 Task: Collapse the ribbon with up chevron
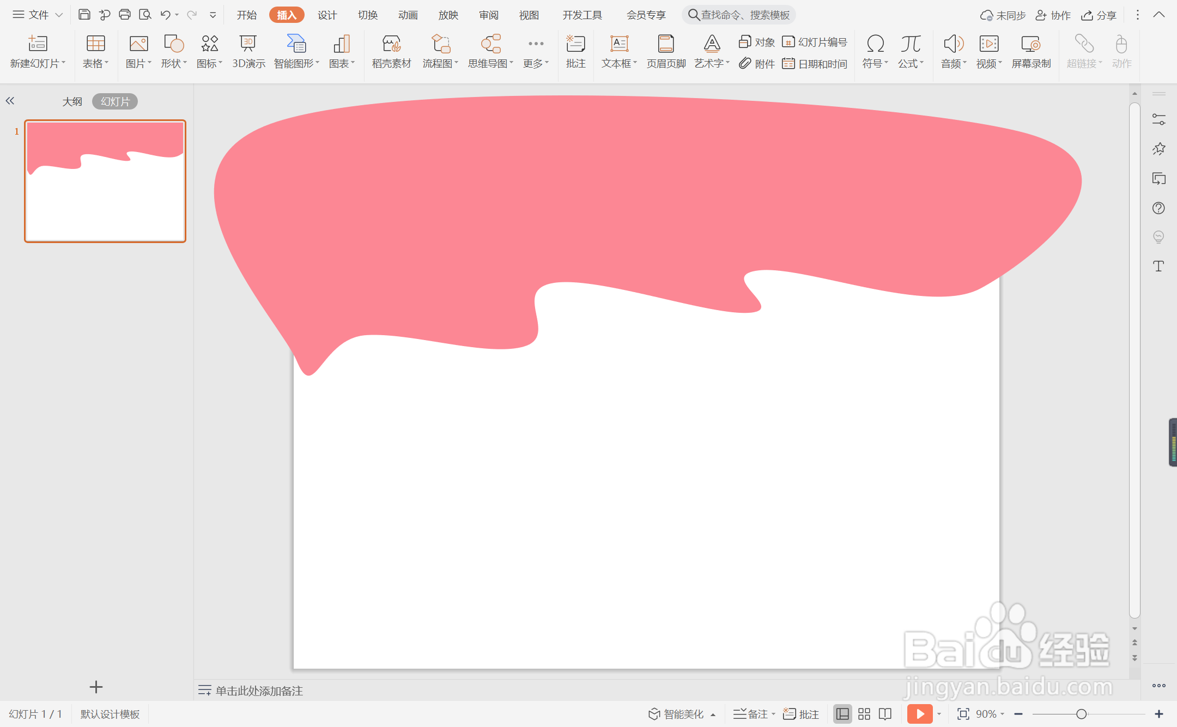tap(1159, 15)
